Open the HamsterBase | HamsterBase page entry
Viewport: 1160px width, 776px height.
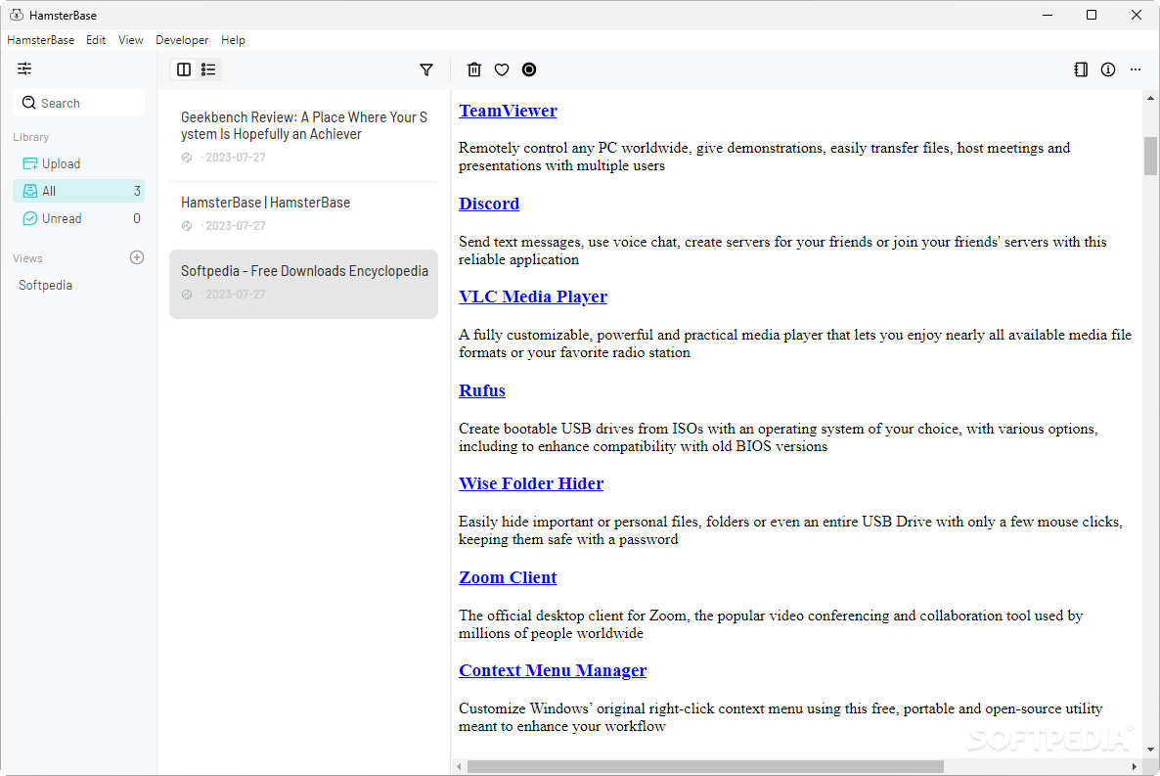[x=303, y=213]
